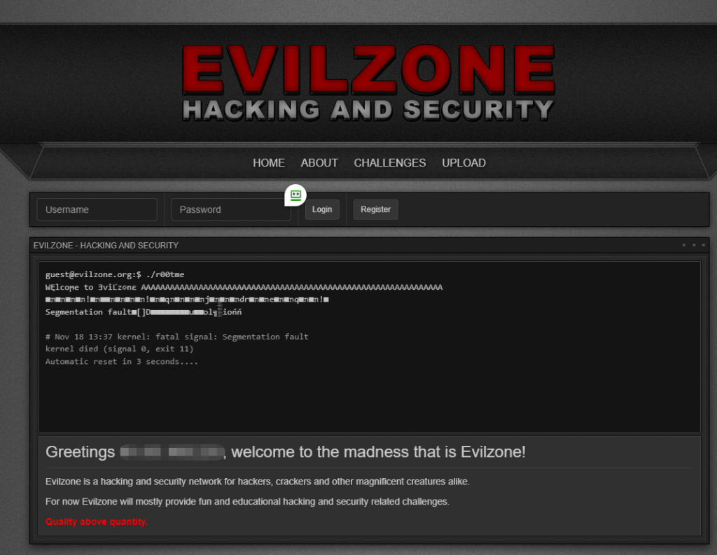Click the 'EVILZONE - HACKING AND SECURITY' panel title

click(x=106, y=246)
